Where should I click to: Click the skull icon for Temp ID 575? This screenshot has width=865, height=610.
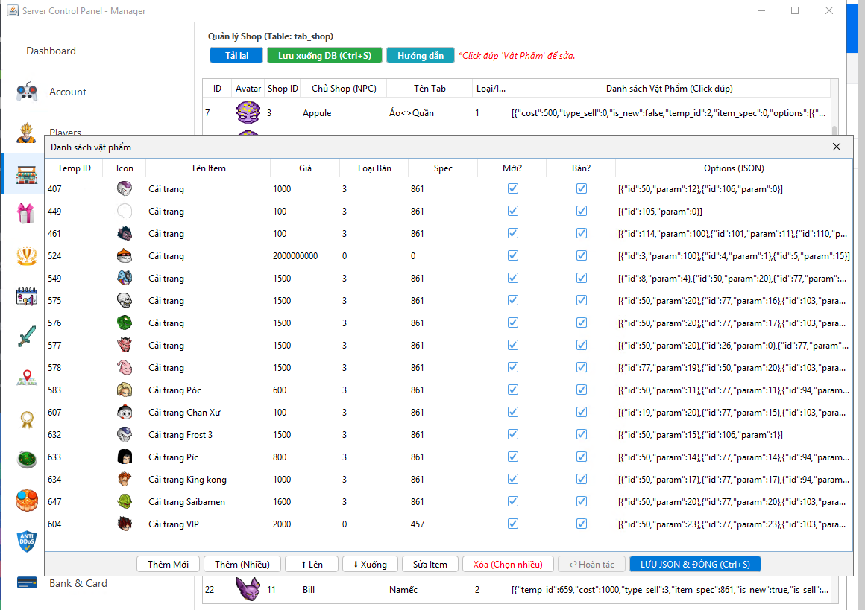125,300
